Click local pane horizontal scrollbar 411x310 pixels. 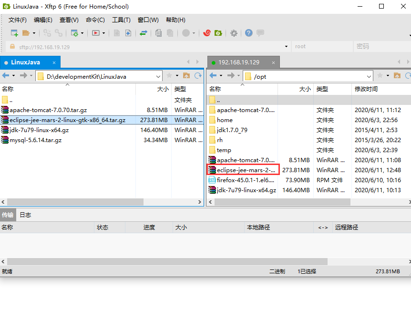click(x=75, y=202)
